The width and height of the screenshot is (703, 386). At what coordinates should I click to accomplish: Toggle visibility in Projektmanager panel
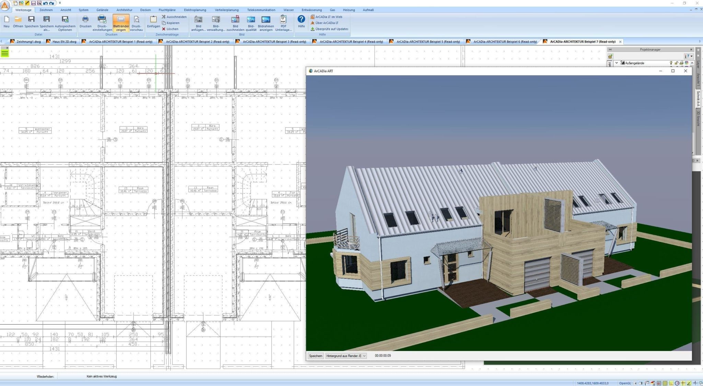tap(668, 63)
